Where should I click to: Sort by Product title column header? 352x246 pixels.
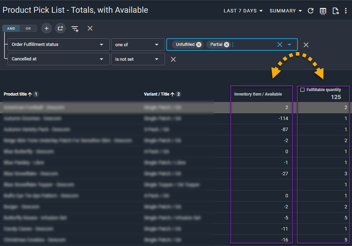(16, 94)
